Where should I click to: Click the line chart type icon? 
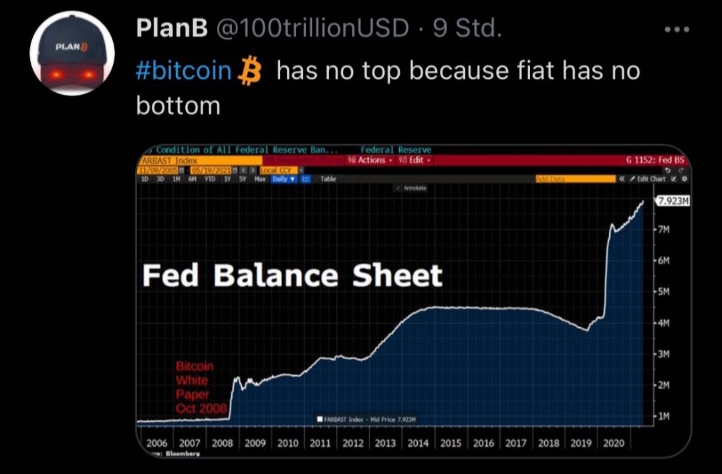(306, 179)
